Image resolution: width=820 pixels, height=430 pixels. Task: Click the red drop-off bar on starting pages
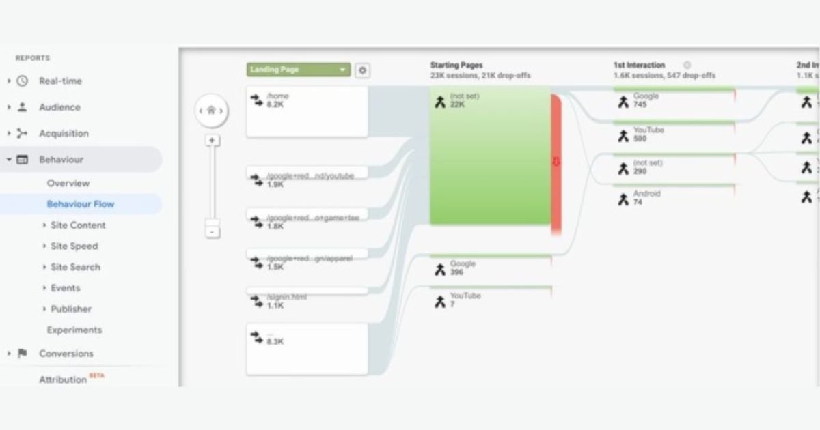556,162
